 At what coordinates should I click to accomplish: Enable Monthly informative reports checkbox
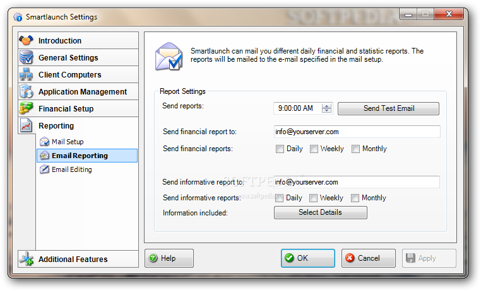click(x=355, y=198)
